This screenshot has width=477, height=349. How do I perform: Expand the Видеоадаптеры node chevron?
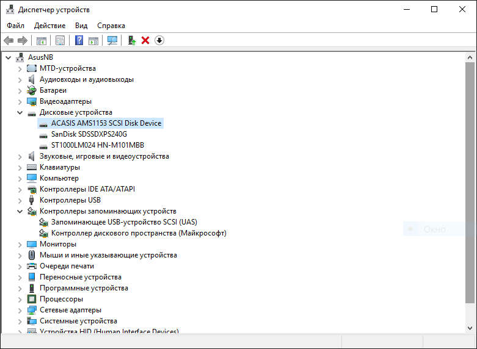(20, 101)
